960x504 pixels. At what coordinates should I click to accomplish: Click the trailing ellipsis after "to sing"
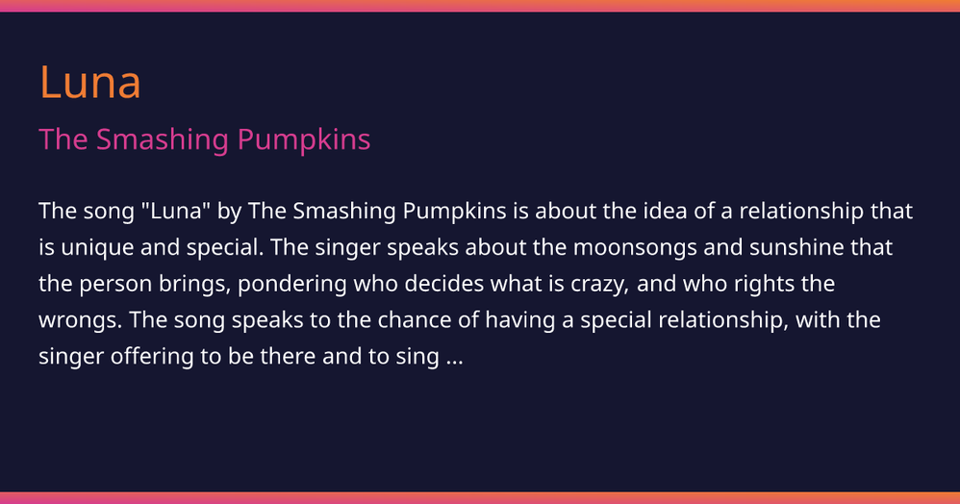456,357
